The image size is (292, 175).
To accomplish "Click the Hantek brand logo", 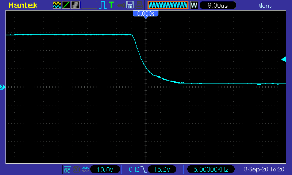I will pyautogui.click(x=23, y=5).
